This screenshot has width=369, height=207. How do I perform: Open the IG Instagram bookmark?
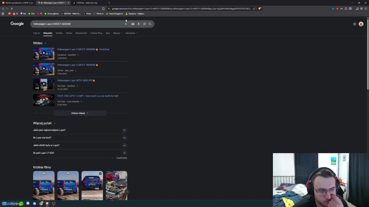(x=16, y=14)
